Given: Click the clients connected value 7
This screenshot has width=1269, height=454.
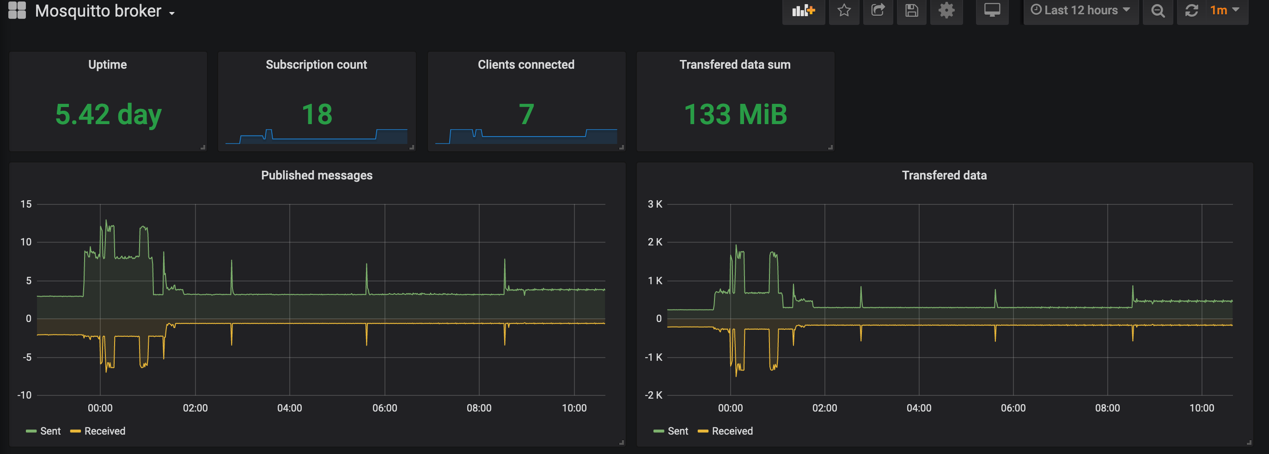Looking at the screenshot, I should coord(527,114).
